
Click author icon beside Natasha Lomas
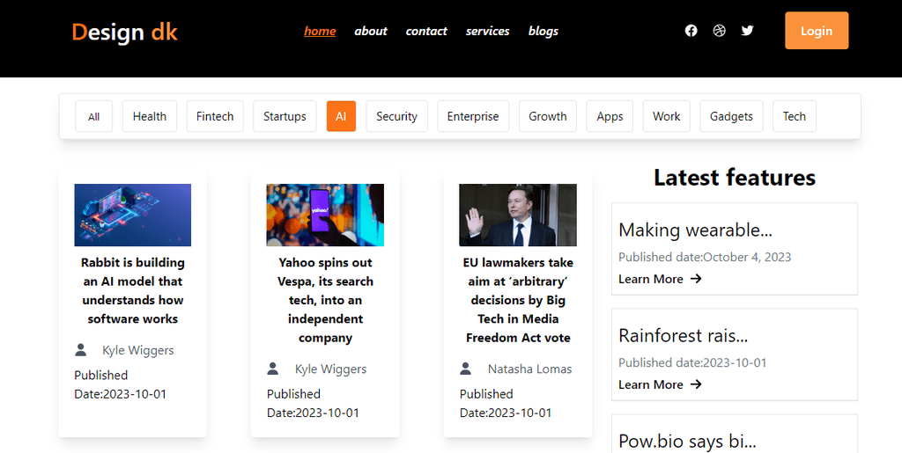click(x=465, y=369)
